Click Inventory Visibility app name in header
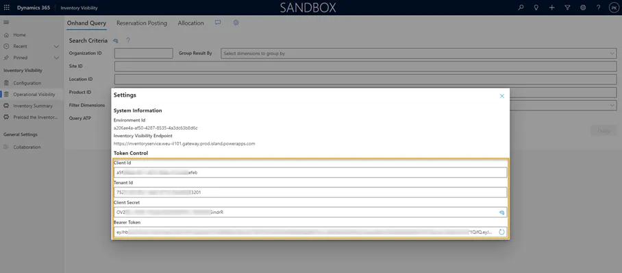The image size is (622, 273). (79, 8)
